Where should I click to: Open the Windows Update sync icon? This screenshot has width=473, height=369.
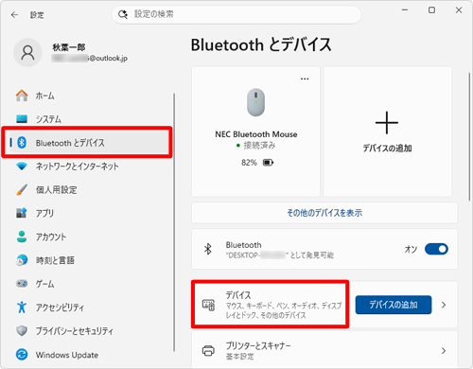point(22,355)
